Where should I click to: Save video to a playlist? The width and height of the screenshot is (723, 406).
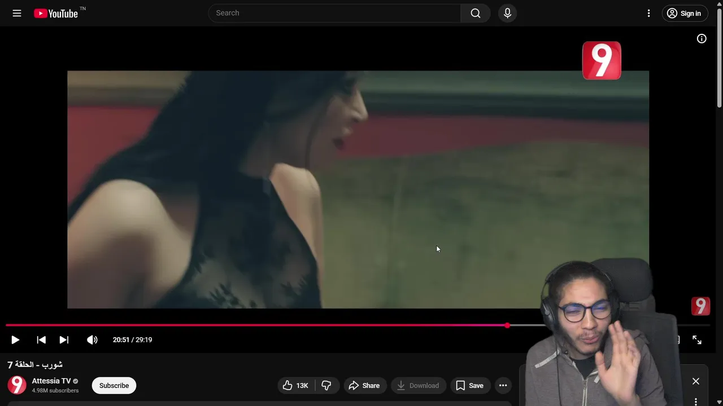click(470, 386)
